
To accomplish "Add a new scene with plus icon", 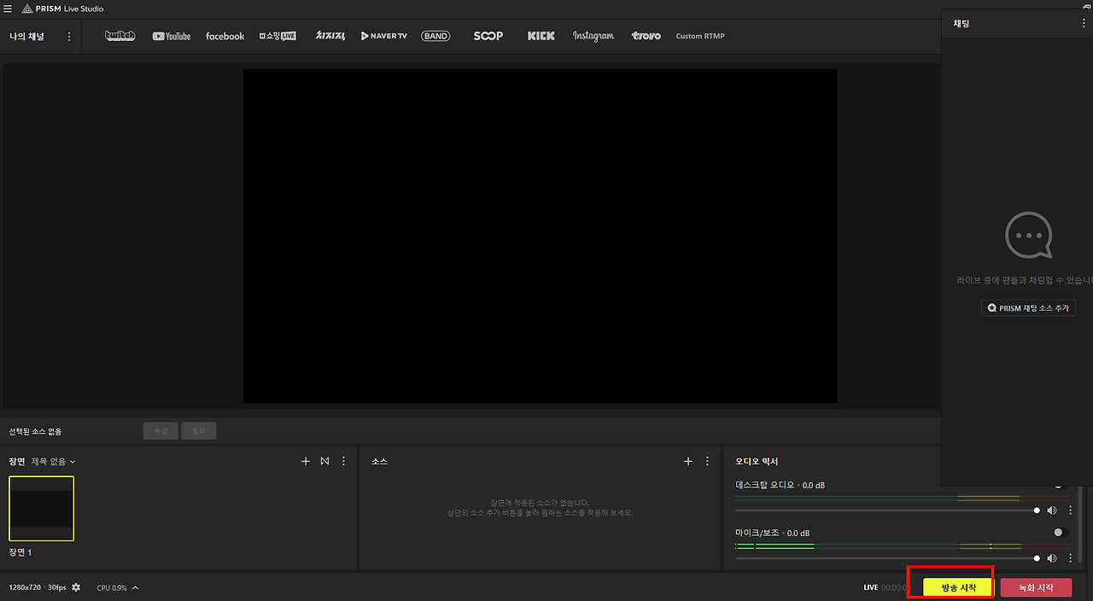I will (306, 461).
